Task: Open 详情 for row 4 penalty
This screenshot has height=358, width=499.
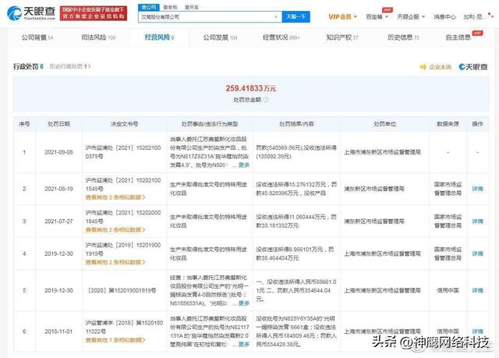Action: coord(477,253)
